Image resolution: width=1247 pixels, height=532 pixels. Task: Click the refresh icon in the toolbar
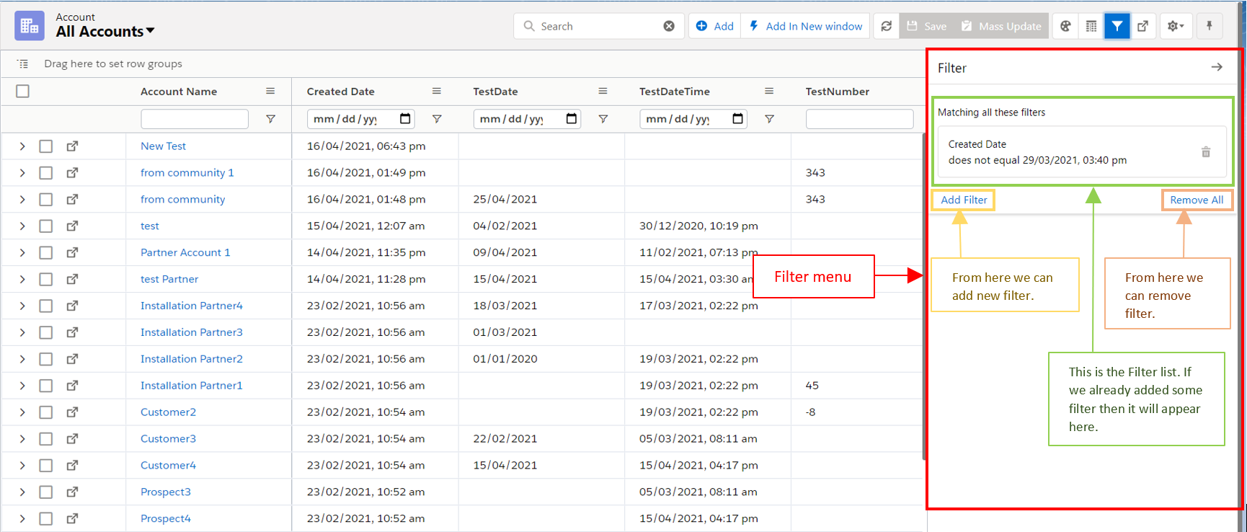pos(886,27)
